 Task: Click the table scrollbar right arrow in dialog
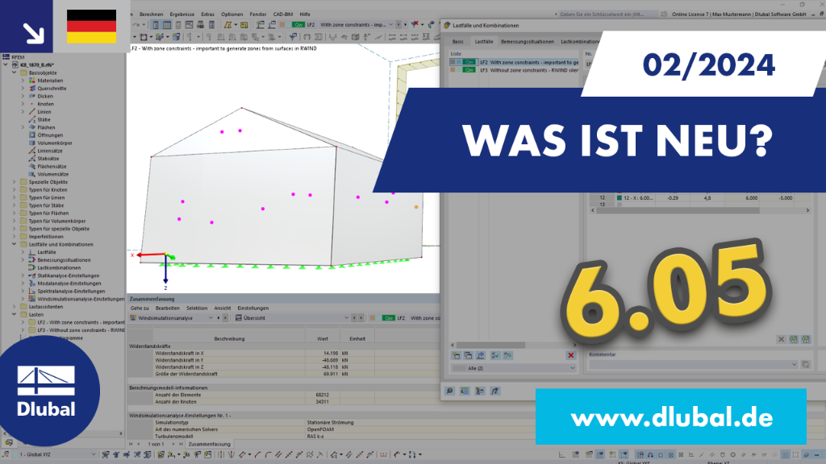coord(807,210)
